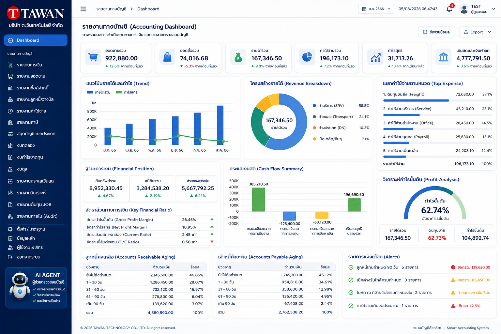Screen dimensions: 501x334
Task: Check the overdue 90 days alert checkmark
Action: click(x=351, y=267)
